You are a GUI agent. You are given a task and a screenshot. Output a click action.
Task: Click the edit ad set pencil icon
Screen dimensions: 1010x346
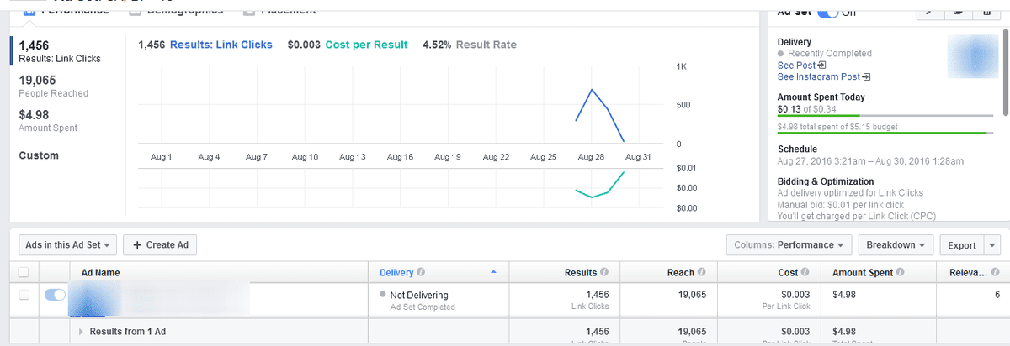(x=929, y=12)
